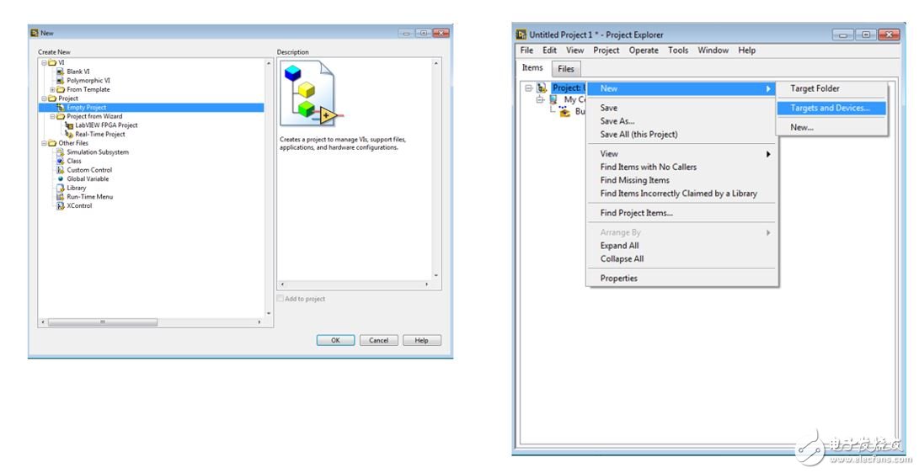Image resolution: width=919 pixels, height=473 pixels.
Task: Choose the Real-Time Project icon
Action: coord(69,135)
